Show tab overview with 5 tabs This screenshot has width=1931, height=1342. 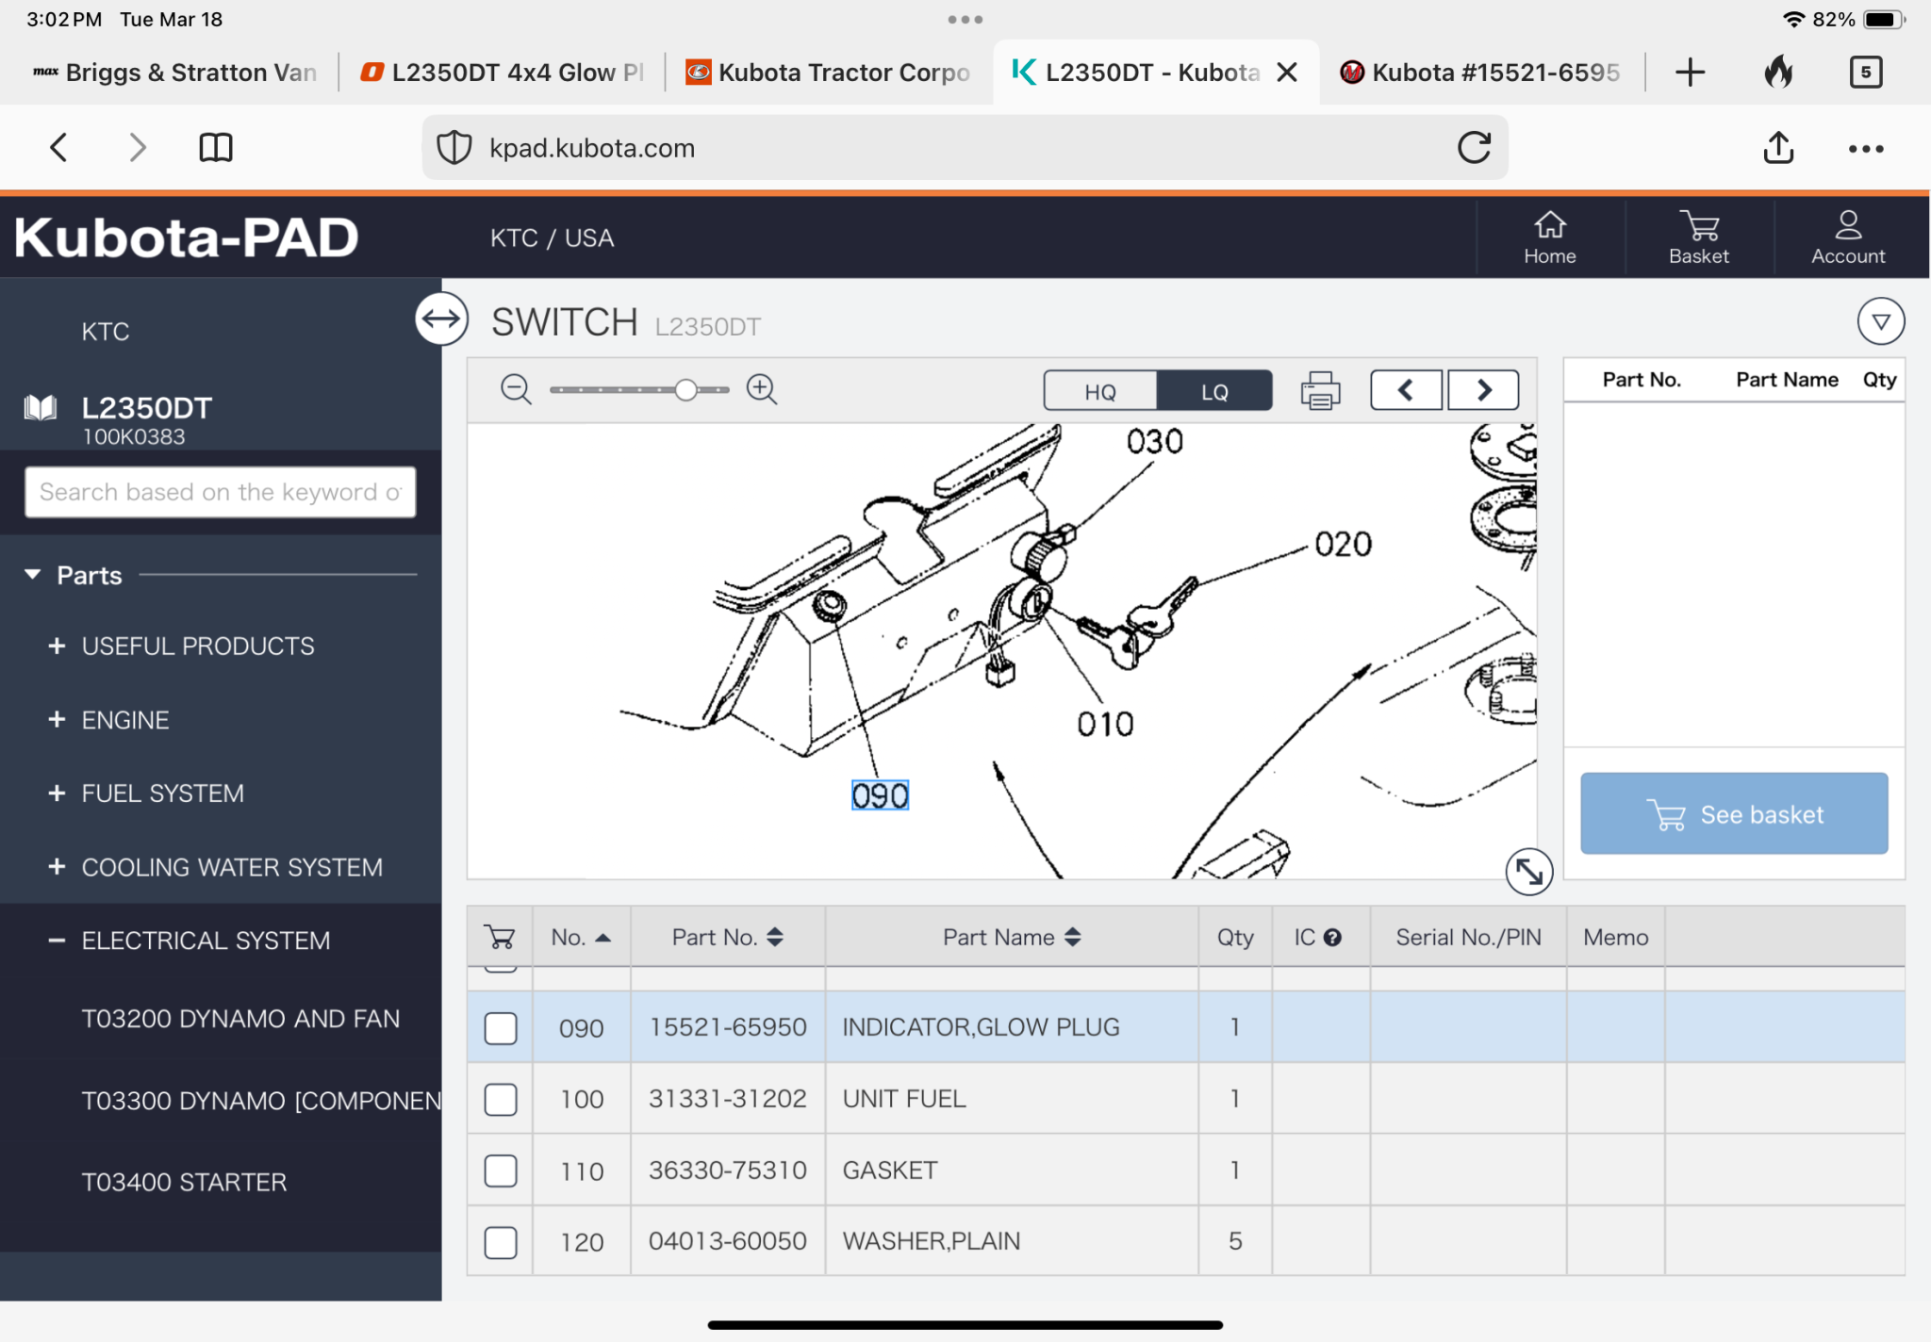pyautogui.click(x=1866, y=73)
